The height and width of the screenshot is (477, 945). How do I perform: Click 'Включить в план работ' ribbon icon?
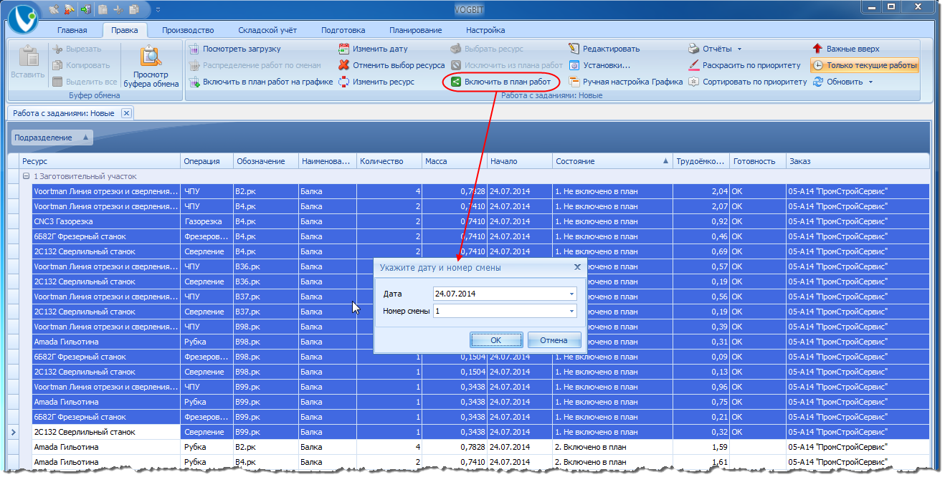(x=456, y=82)
